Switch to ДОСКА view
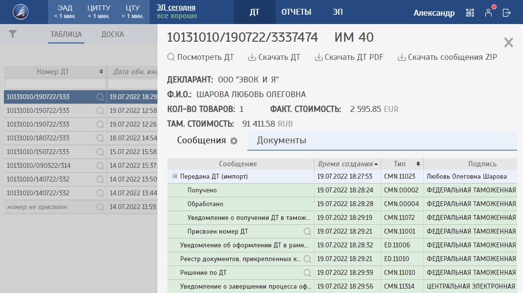Screen dimensions: 523x293 tap(112, 34)
